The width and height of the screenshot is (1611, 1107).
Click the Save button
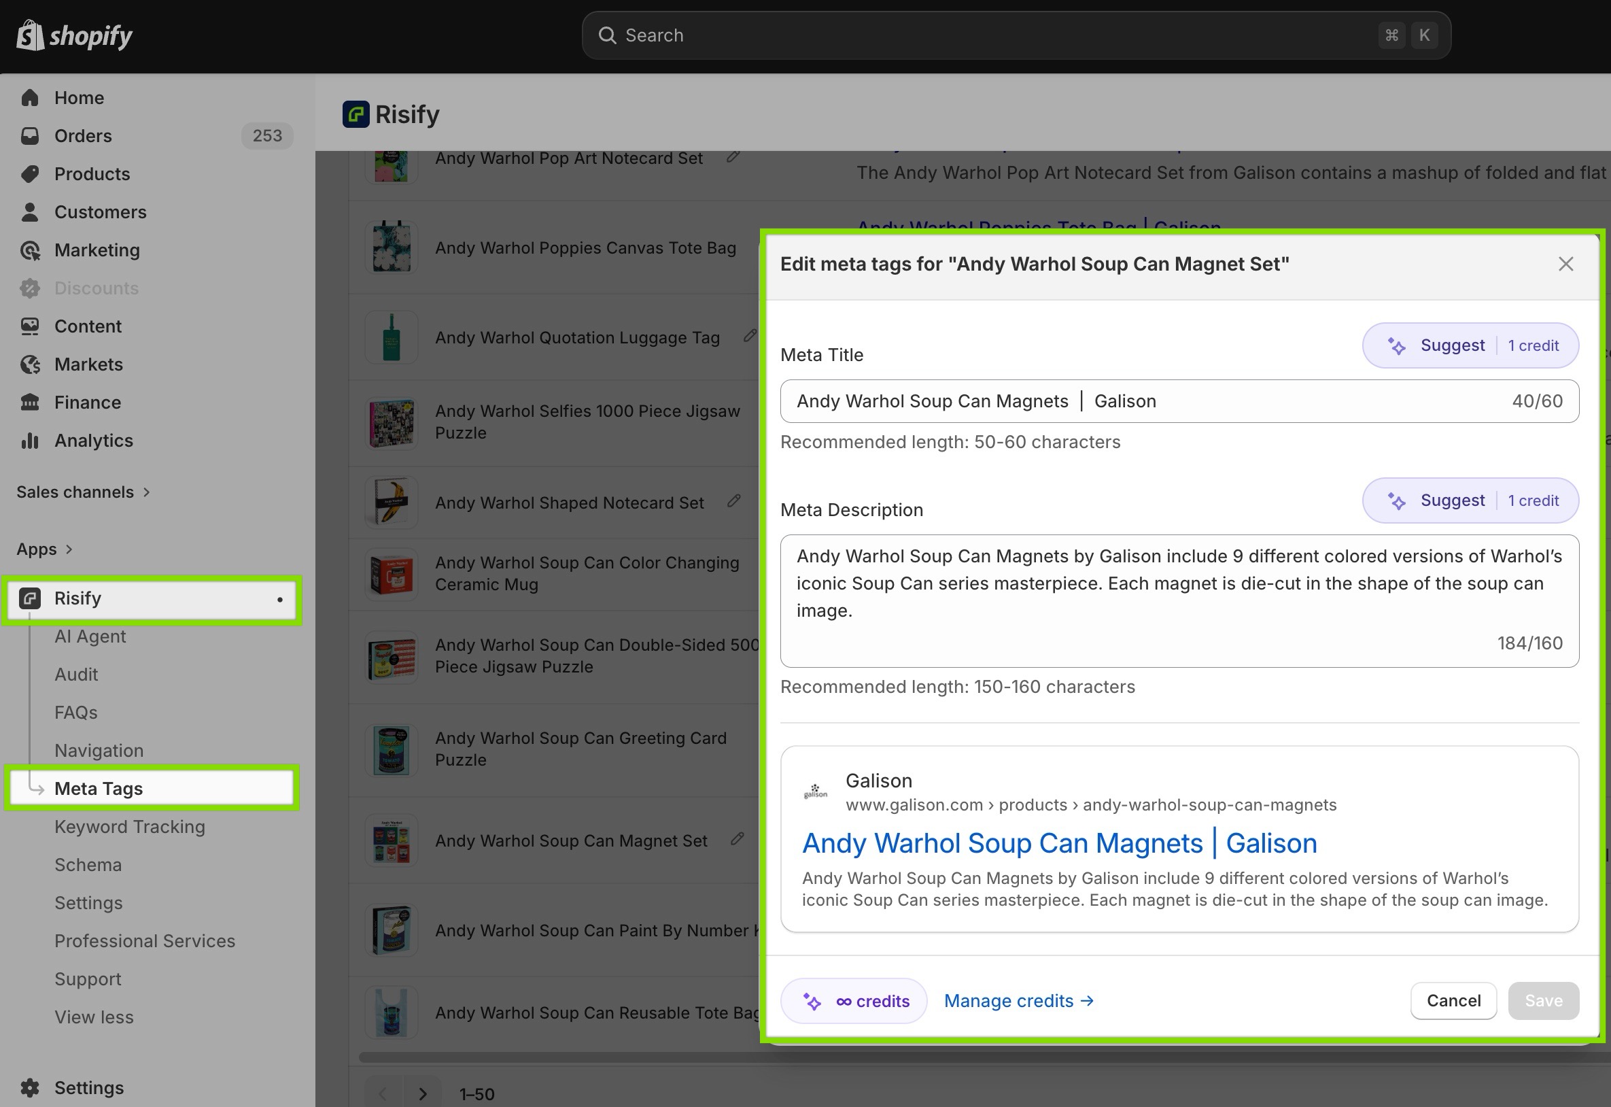click(x=1543, y=1002)
